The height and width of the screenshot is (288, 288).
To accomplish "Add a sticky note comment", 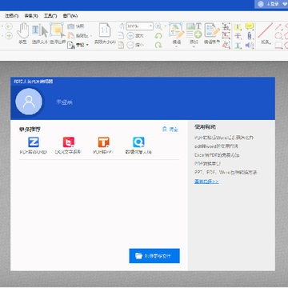I will pyautogui.click(x=249, y=26).
